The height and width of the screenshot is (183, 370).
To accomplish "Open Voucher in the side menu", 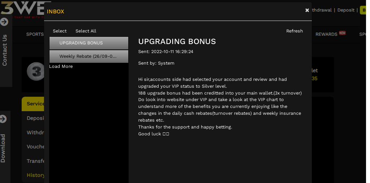I will (x=35, y=147).
